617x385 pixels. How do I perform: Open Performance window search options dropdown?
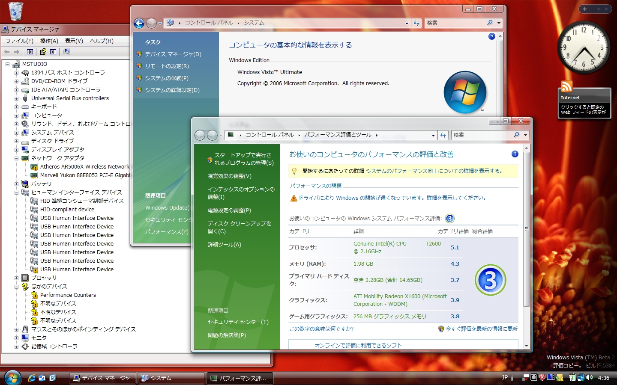click(x=525, y=135)
